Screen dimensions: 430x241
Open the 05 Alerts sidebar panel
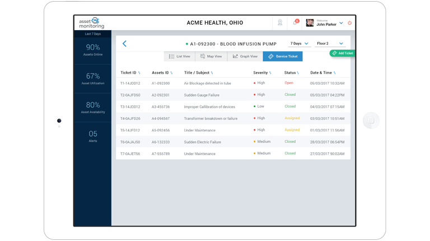[93, 136]
